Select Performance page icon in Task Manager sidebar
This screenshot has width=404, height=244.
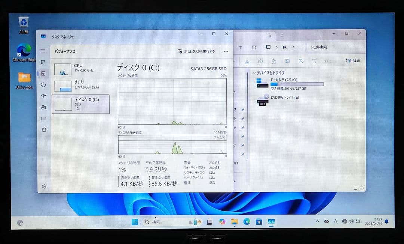click(43, 73)
